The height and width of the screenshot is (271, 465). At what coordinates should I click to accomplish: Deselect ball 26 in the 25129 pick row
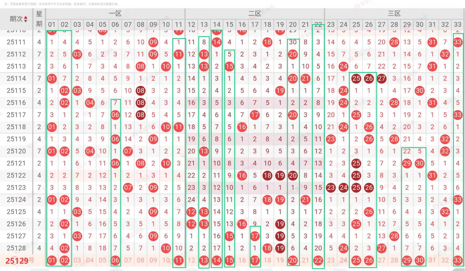369,260
